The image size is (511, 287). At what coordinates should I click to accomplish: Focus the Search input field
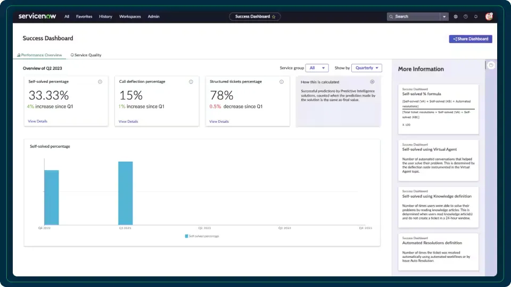coord(417,16)
